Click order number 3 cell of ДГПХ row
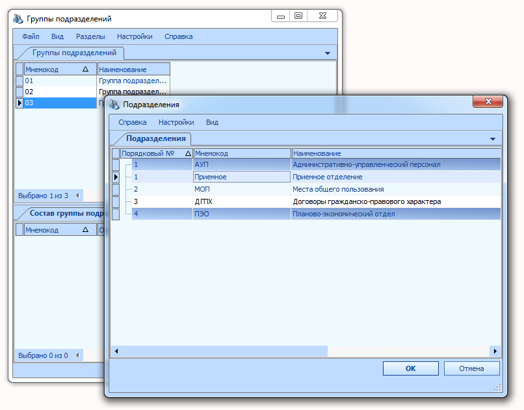The width and height of the screenshot is (524, 410). pos(163,201)
